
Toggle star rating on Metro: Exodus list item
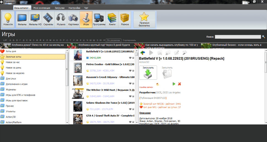(x=133, y=70)
